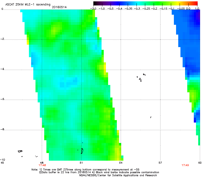Click the -8 latitude axis label

coord(2,129)
